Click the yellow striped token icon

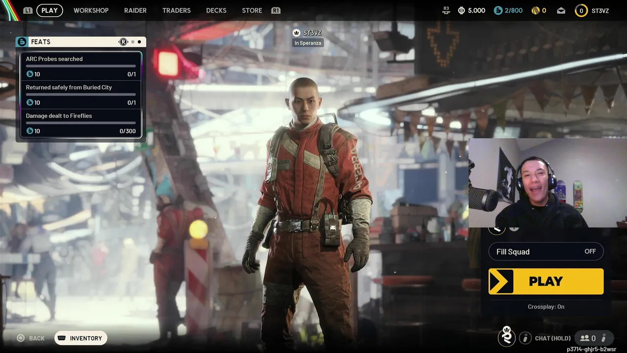tap(535, 10)
